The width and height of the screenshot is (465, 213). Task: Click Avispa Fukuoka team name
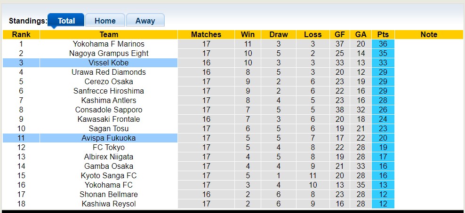pos(109,138)
